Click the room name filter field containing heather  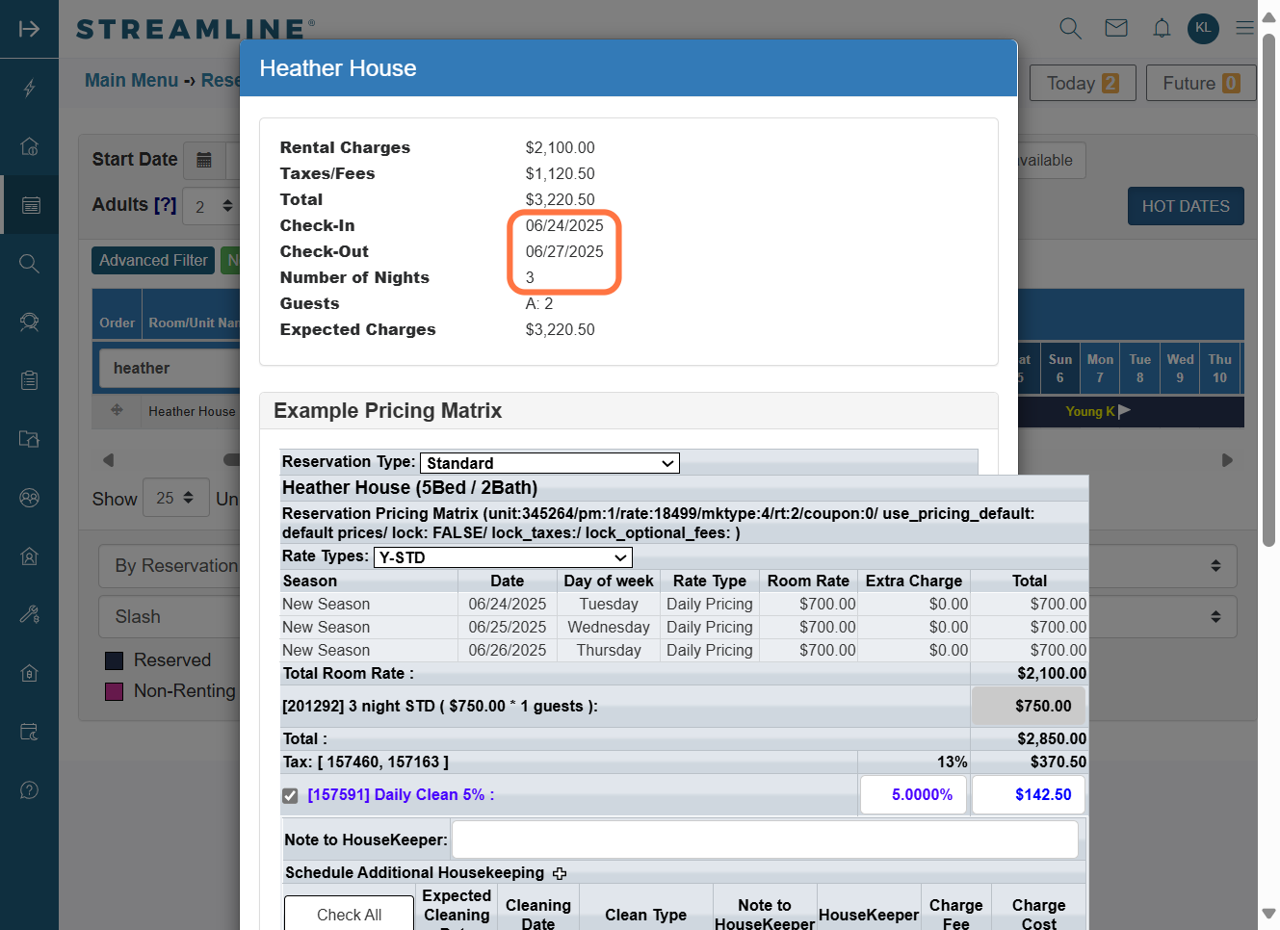click(171, 368)
